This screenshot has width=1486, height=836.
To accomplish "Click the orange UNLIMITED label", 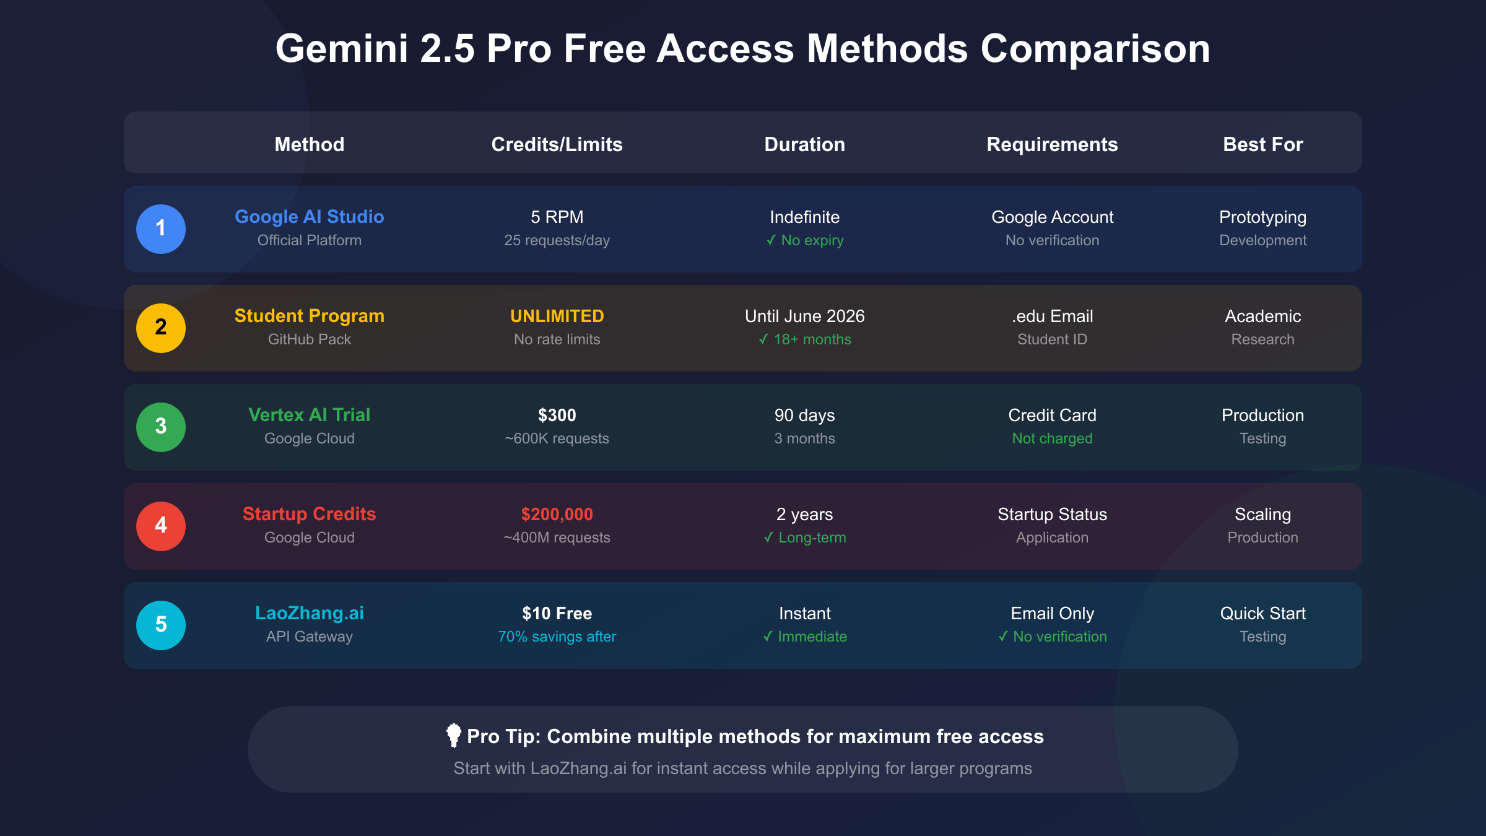I will pyautogui.click(x=557, y=316).
